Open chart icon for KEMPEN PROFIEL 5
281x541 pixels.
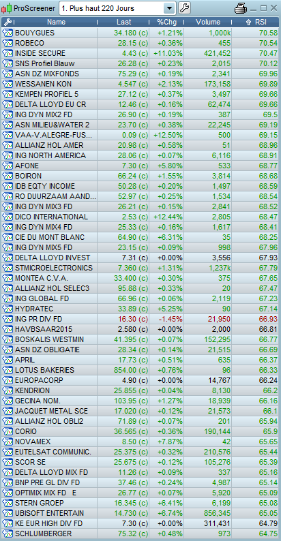tap(8, 94)
